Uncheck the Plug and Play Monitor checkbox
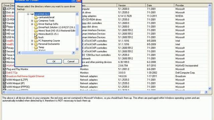This screenshot has height=120, width=214. (4, 69)
